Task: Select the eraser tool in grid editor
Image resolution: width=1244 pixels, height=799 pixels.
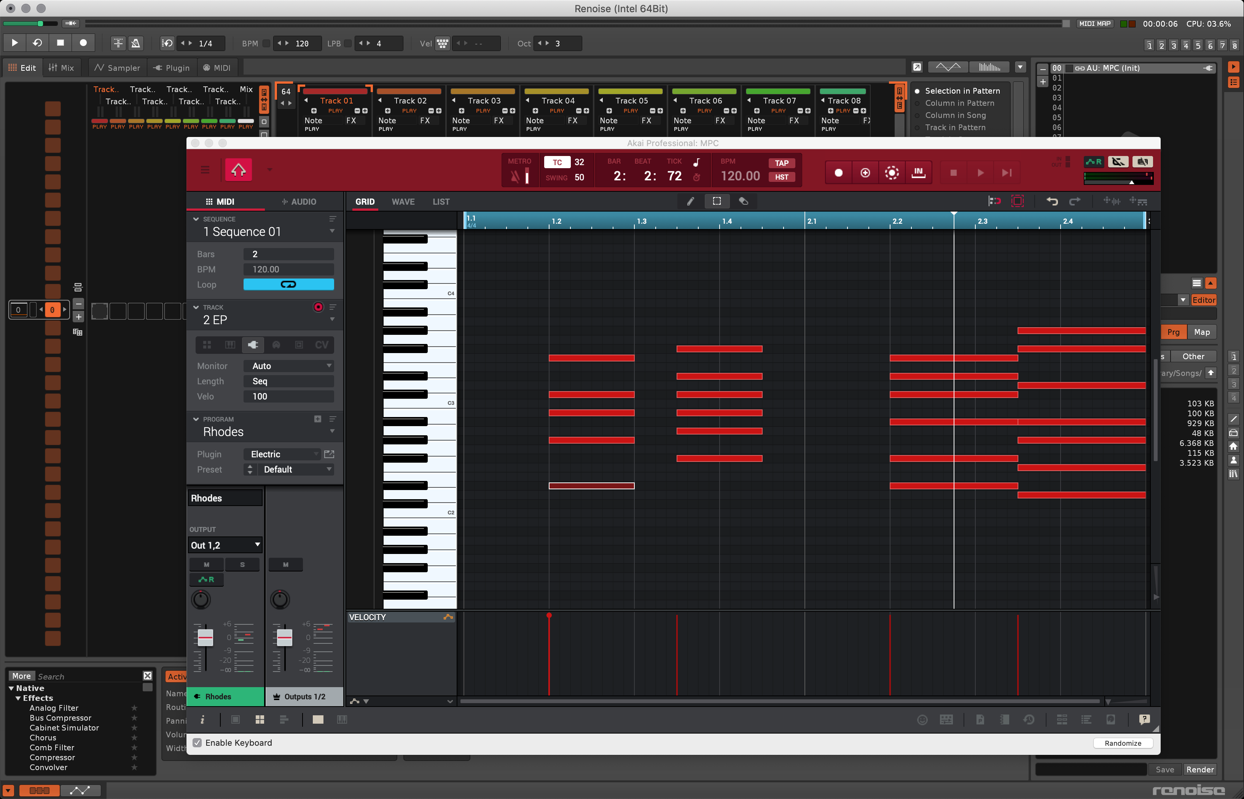Action: [743, 201]
